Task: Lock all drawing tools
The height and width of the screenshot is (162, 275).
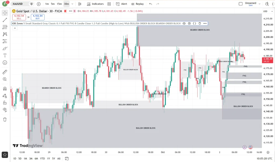Action: [x=5, y=103]
